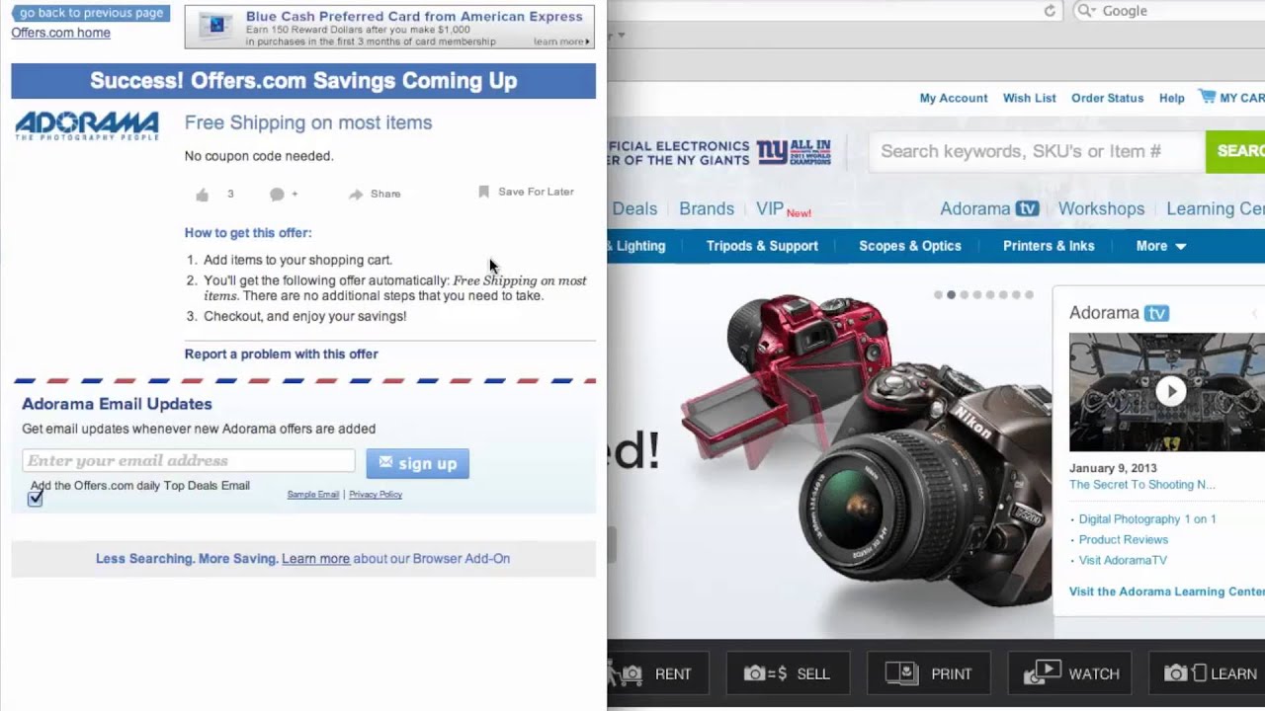This screenshot has height=711, width=1265.
Task: Click the ad's learn more link
Action: pos(561,41)
